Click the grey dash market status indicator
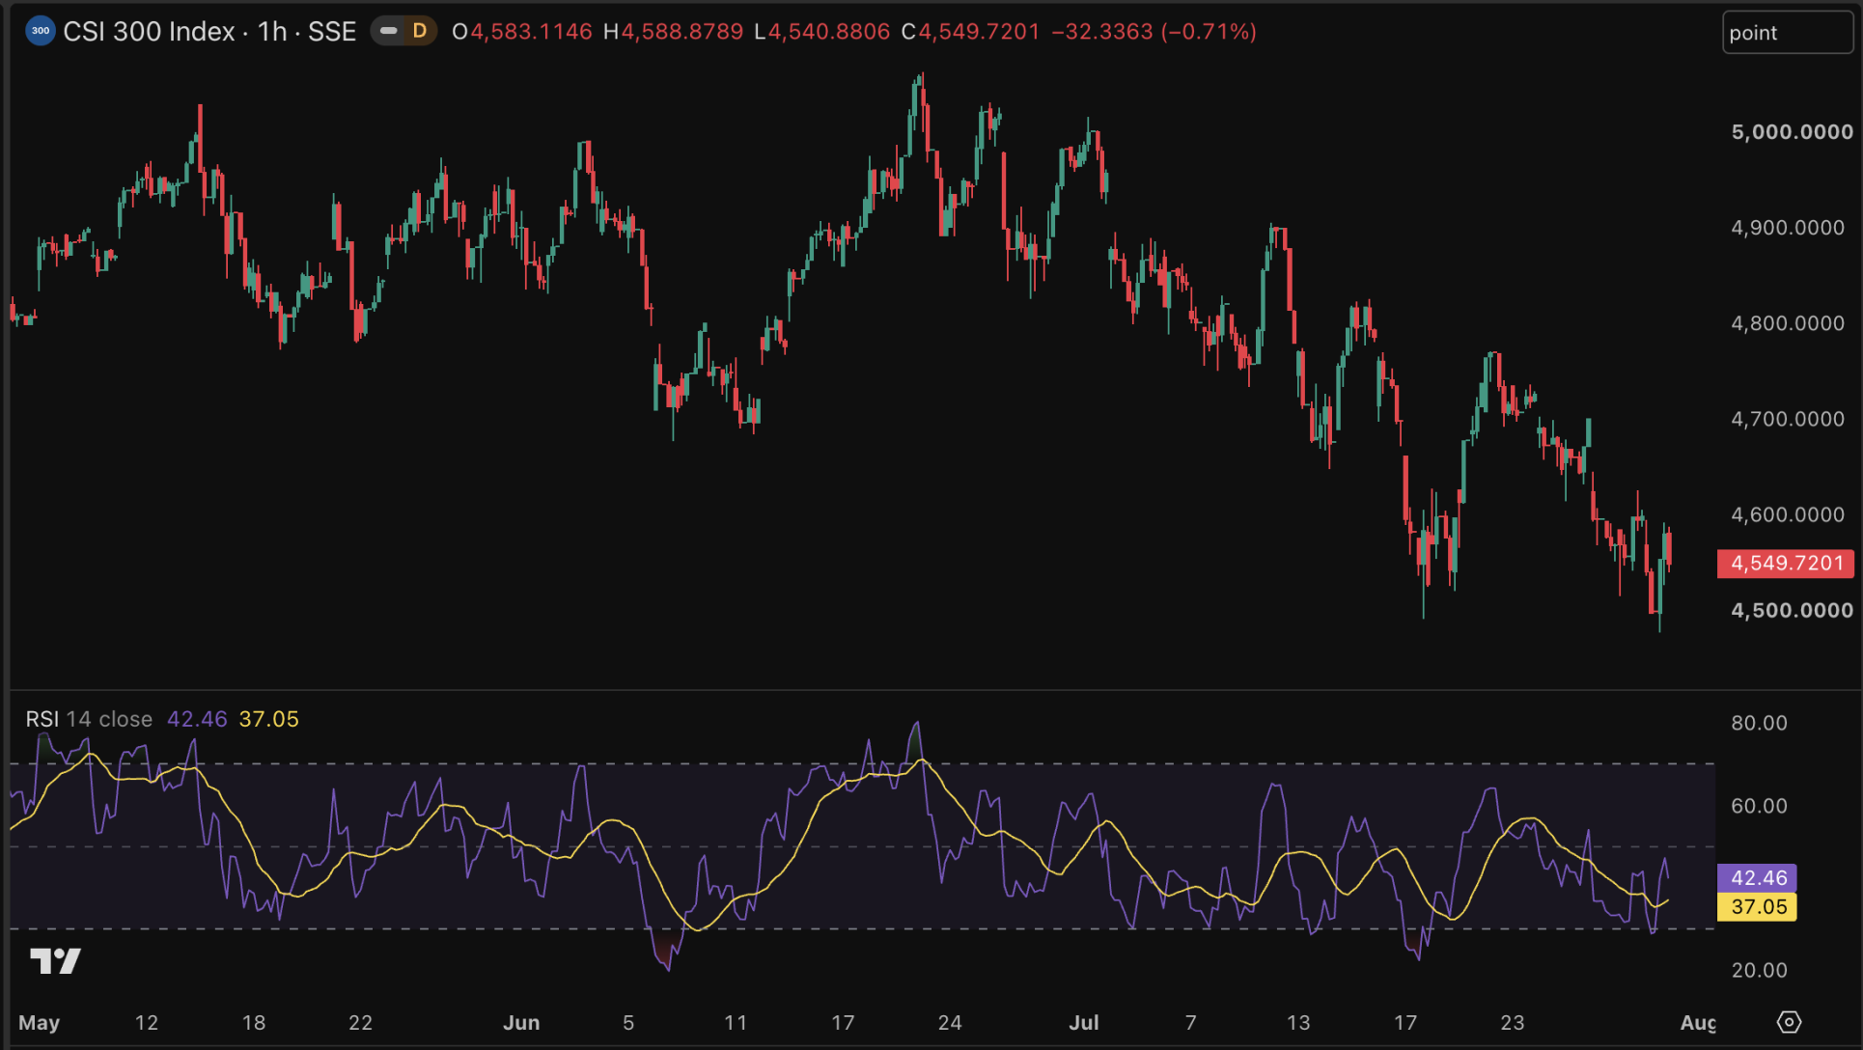 389,32
